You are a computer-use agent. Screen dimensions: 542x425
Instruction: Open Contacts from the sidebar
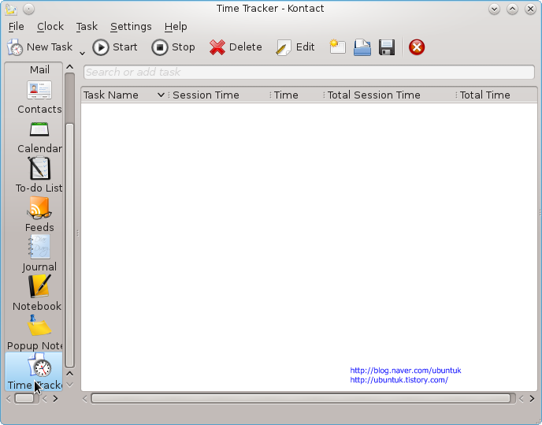(x=39, y=97)
